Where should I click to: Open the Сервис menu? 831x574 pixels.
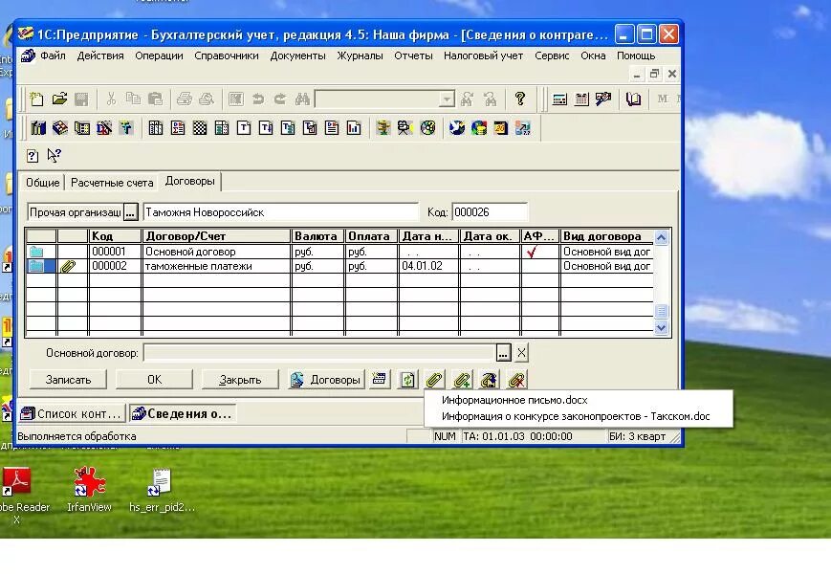[552, 55]
